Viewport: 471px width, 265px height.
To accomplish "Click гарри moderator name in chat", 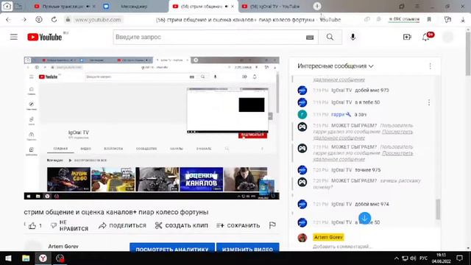I will [x=338, y=115].
